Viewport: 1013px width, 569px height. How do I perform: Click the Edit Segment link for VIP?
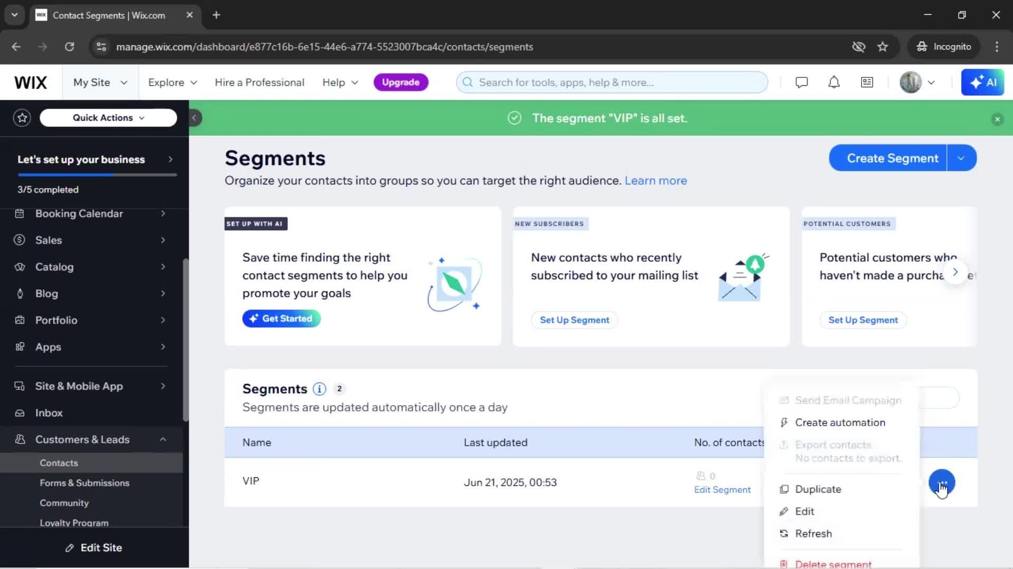click(722, 490)
